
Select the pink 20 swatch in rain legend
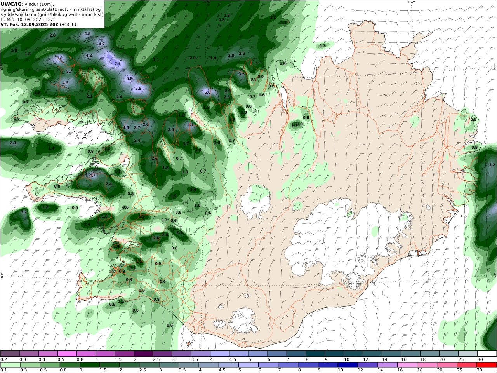(447, 364)
